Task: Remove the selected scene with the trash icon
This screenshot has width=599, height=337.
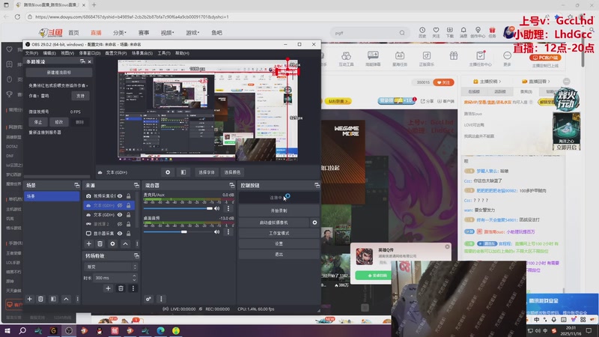Action: point(40,299)
